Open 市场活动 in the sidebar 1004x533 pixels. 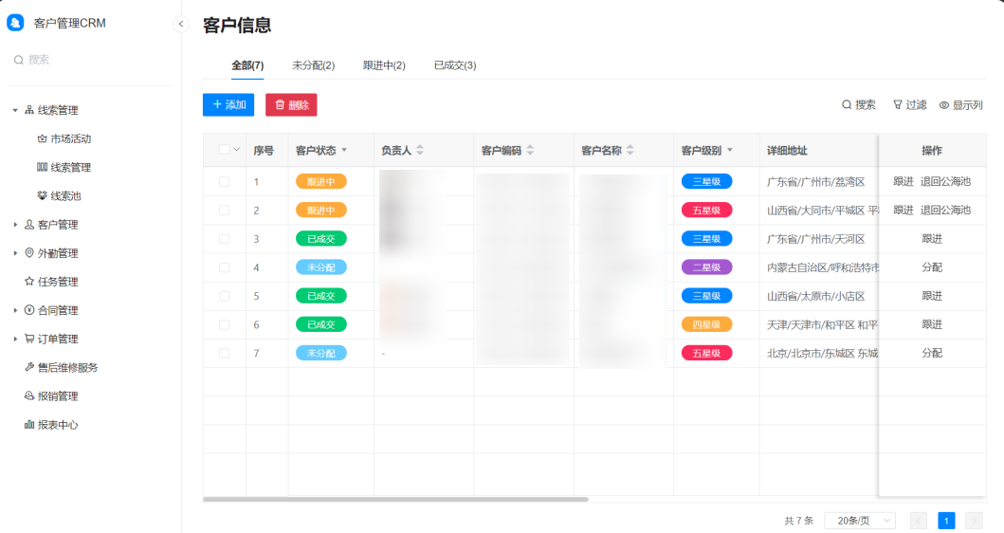tap(70, 139)
